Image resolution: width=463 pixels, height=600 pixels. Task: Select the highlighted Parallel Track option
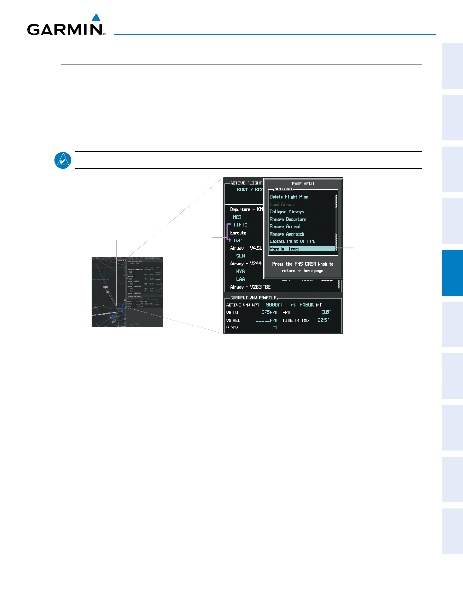[x=302, y=249]
